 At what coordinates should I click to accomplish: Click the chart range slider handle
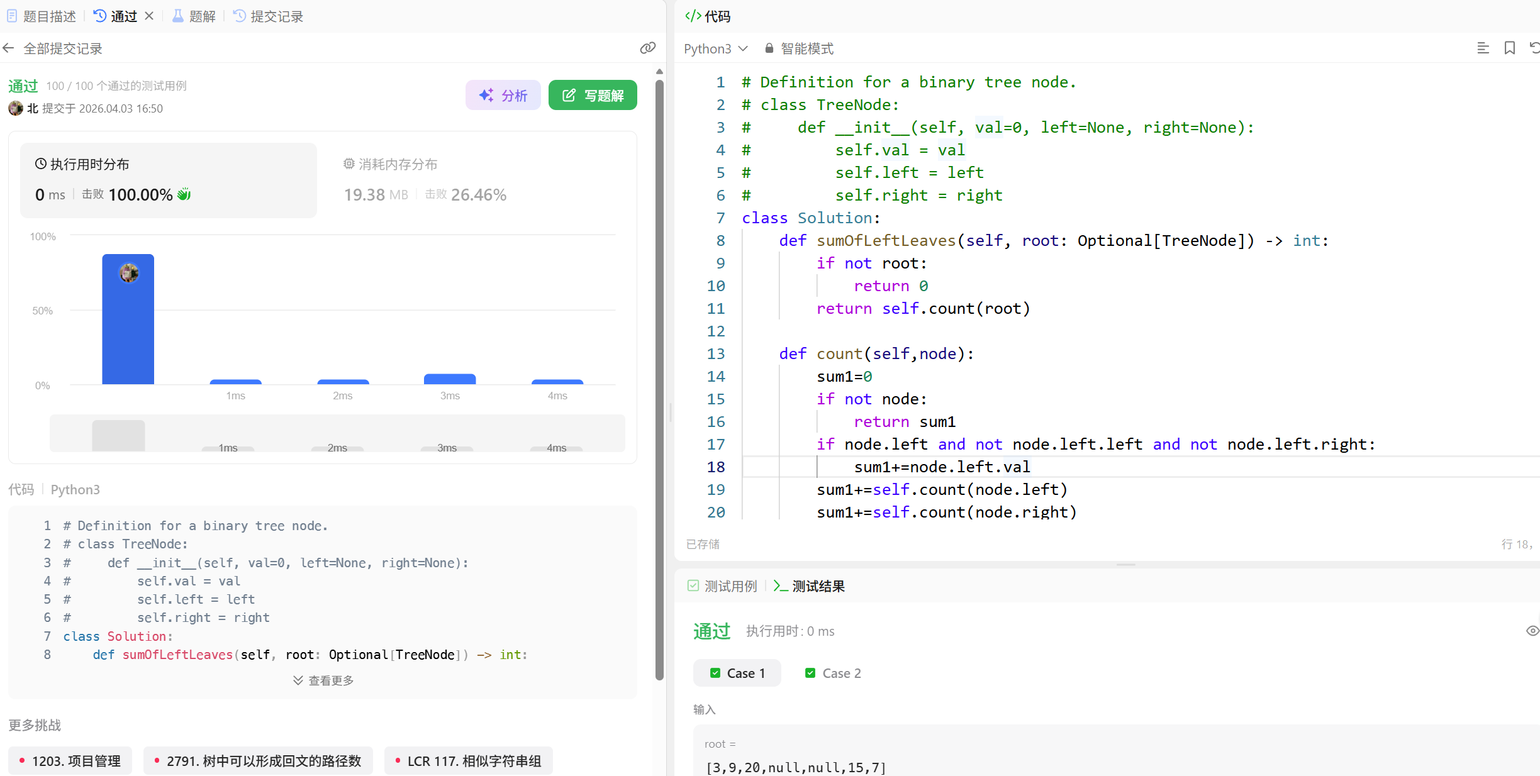(118, 435)
